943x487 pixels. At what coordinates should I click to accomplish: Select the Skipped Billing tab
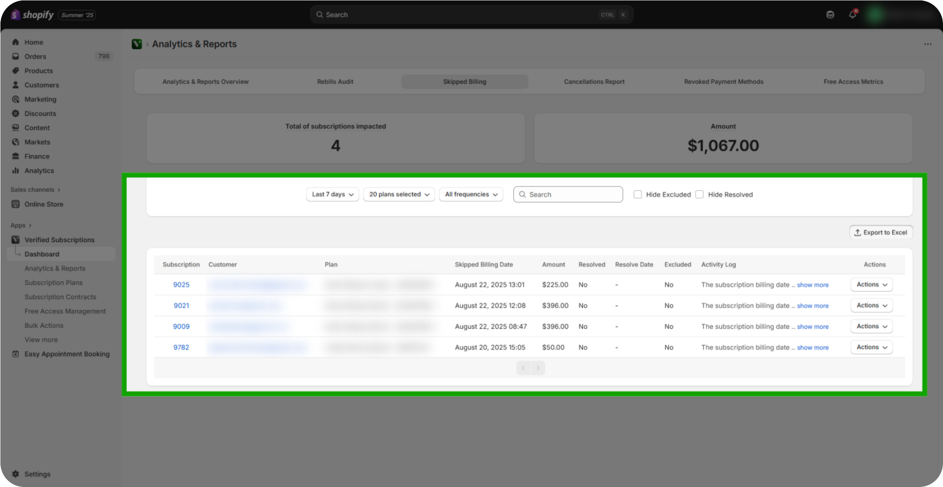[x=465, y=82]
